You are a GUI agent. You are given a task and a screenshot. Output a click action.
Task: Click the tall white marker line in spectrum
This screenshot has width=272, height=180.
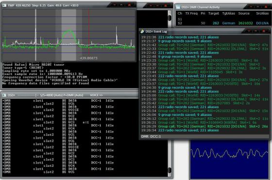(36, 35)
